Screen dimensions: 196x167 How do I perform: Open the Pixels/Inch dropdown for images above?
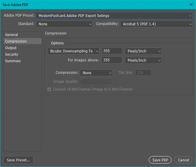pyautogui.click(x=143, y=60)
